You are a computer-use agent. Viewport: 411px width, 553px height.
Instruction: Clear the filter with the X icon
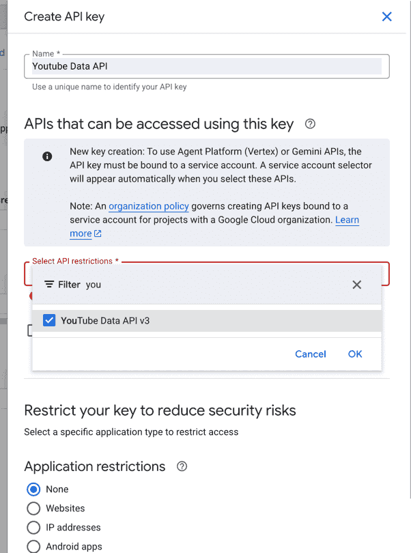tap(356, 285)
